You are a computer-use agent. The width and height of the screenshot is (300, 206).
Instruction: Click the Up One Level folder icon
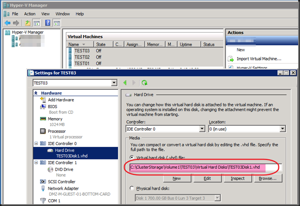[28, 23]
